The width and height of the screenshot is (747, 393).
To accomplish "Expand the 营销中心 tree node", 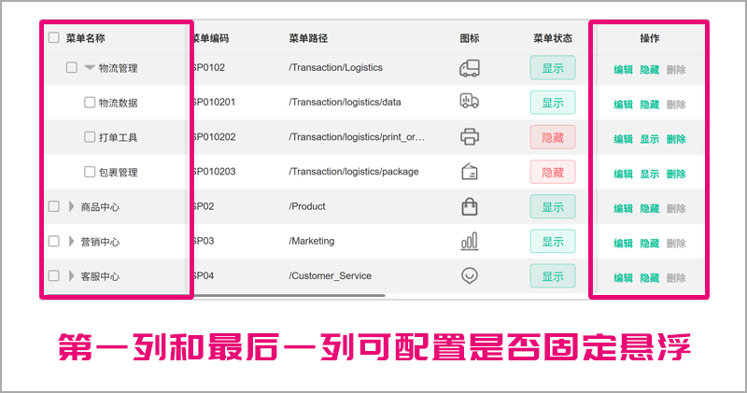I will pyautogui.click(x=72, y=241).
